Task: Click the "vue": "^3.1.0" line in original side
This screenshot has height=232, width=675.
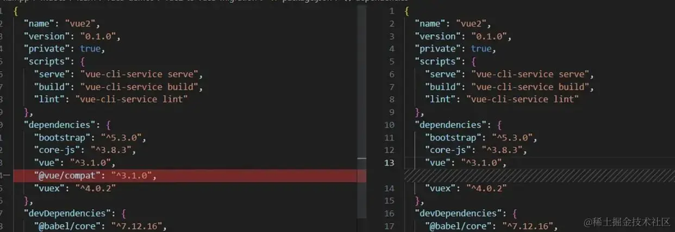Action: pos(75,163)
